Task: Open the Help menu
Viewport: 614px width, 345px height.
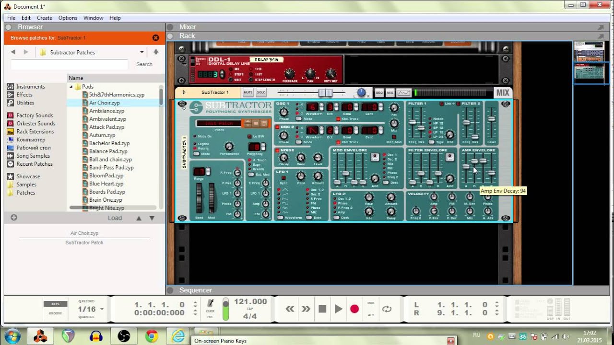Action: [x=115, y=18]
